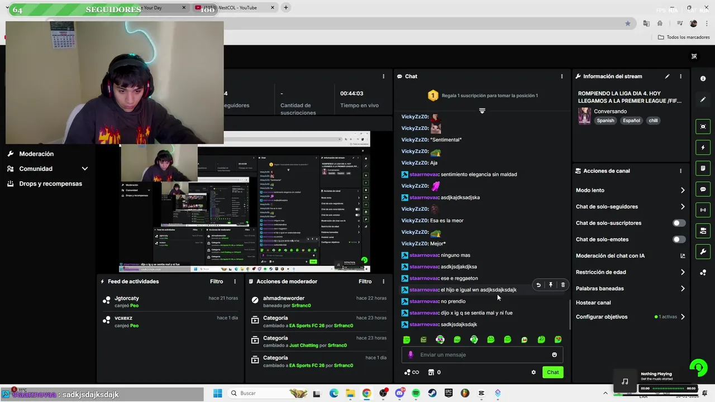Click the green notes document sidebar icon

(703, 169)
